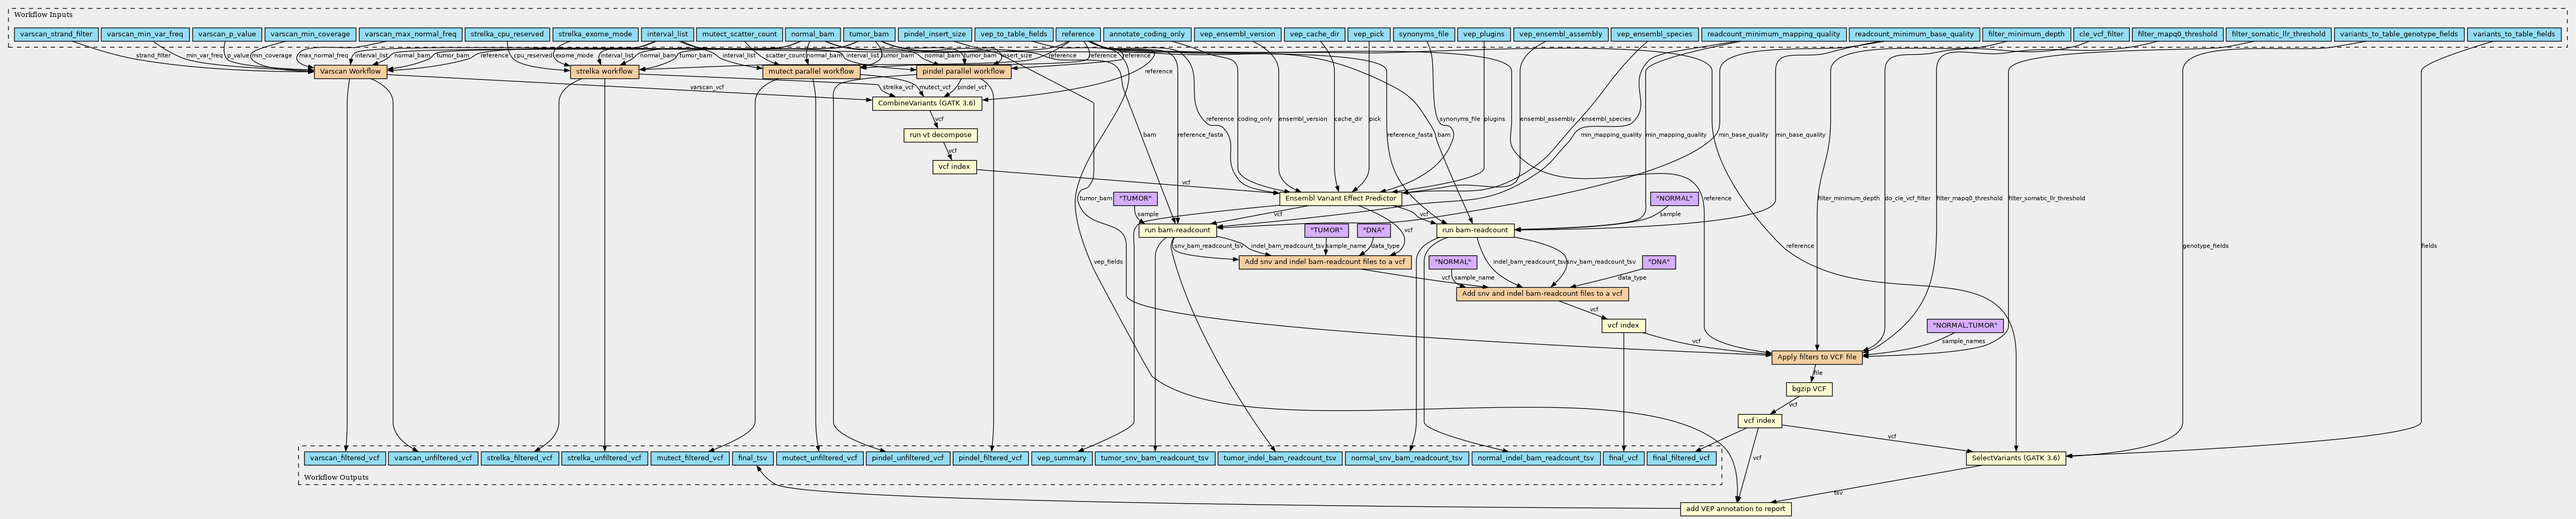Select the strelka workflow node
Screen dimensions: 2576x519
[604, 72]
